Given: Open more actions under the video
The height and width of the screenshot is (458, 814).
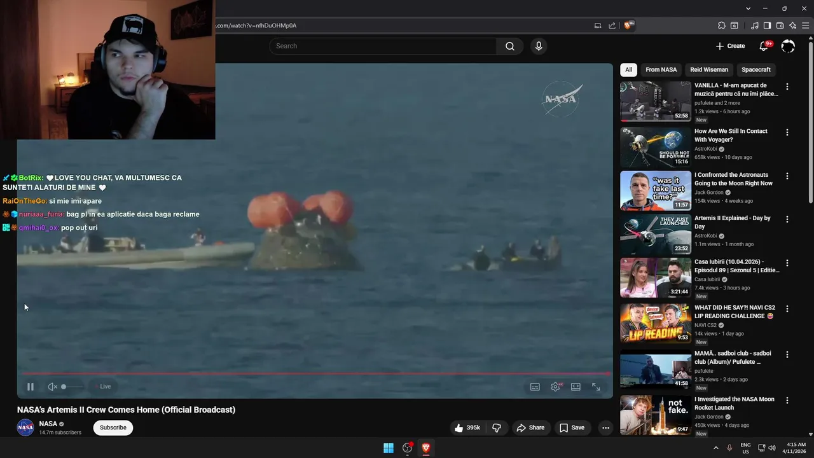Looking at the screenshot, I should (605, 427).
